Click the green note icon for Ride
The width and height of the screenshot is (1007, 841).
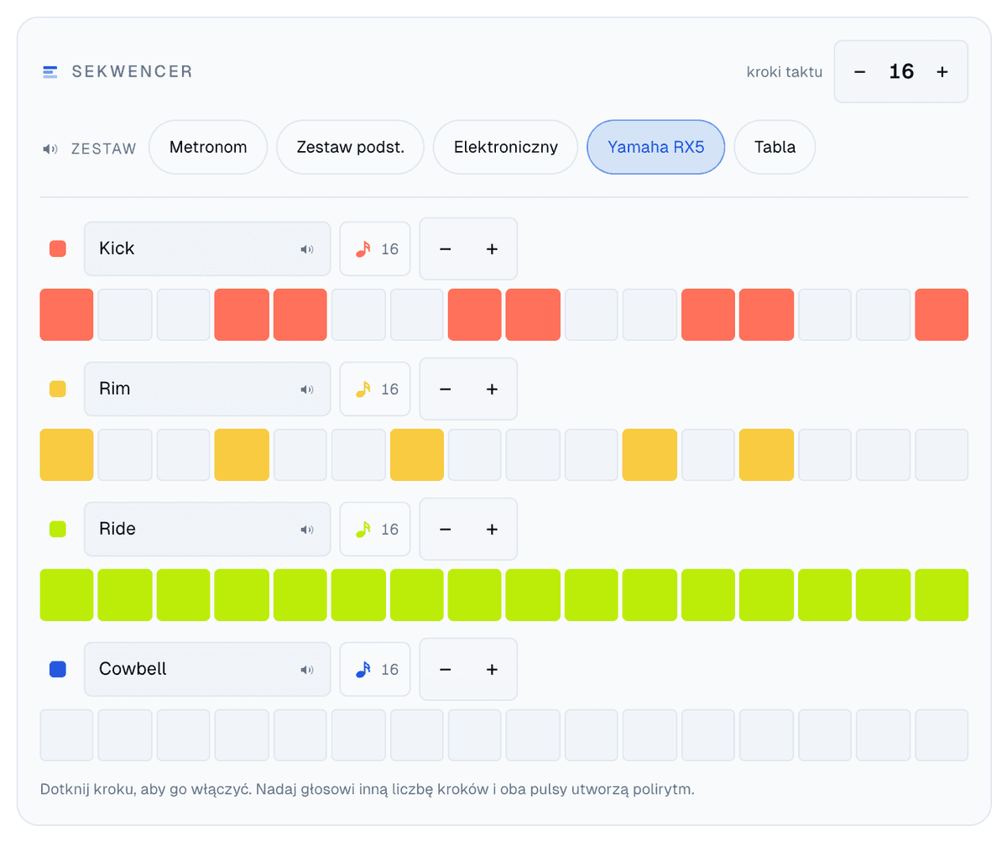(363, 530)
